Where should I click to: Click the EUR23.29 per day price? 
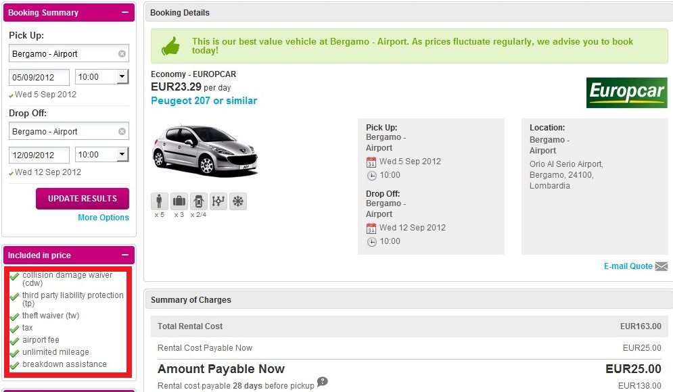pyautogui.click(x=191, y=87)
